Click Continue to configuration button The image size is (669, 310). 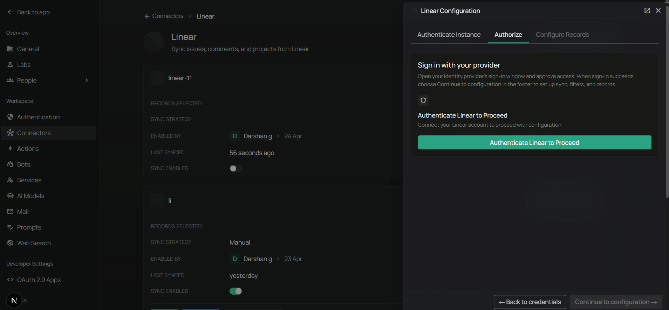coord(616,302)
